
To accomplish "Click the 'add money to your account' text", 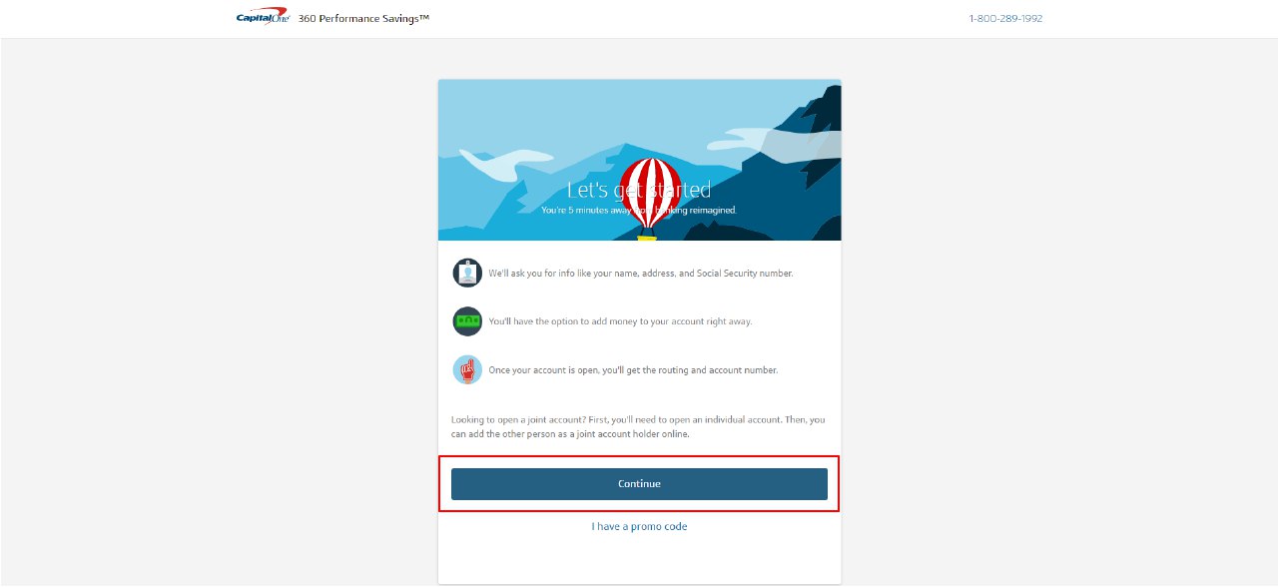I will [620, 321].
